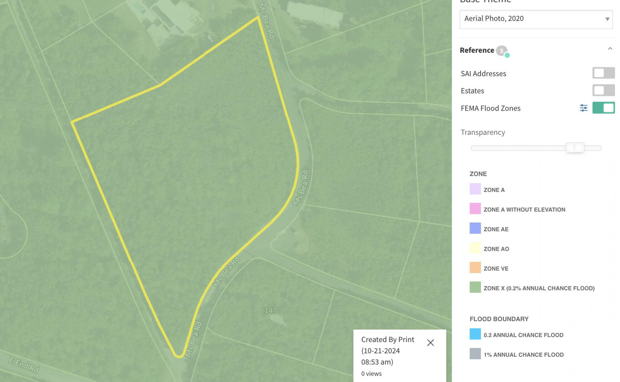Click the Zone AO legend swatch

coord(475,248)
